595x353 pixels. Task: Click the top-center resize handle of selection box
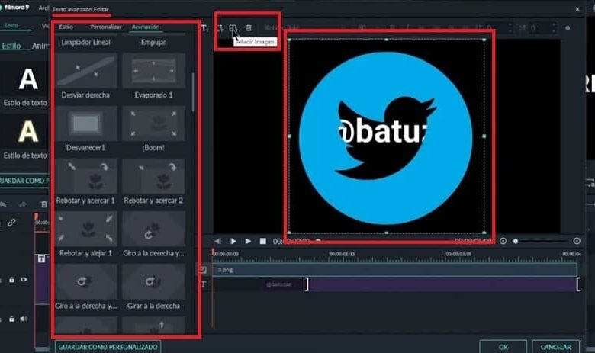[x=386, y=40]
